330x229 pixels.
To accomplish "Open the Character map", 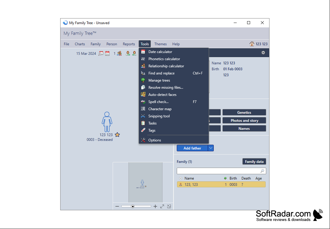I will (173, 109).
